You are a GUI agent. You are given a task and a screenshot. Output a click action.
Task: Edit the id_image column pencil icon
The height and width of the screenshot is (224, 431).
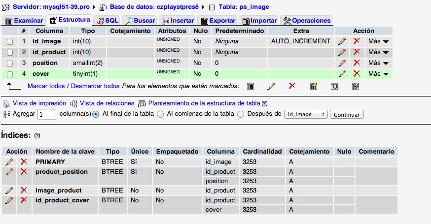click(x=342, y=41)
